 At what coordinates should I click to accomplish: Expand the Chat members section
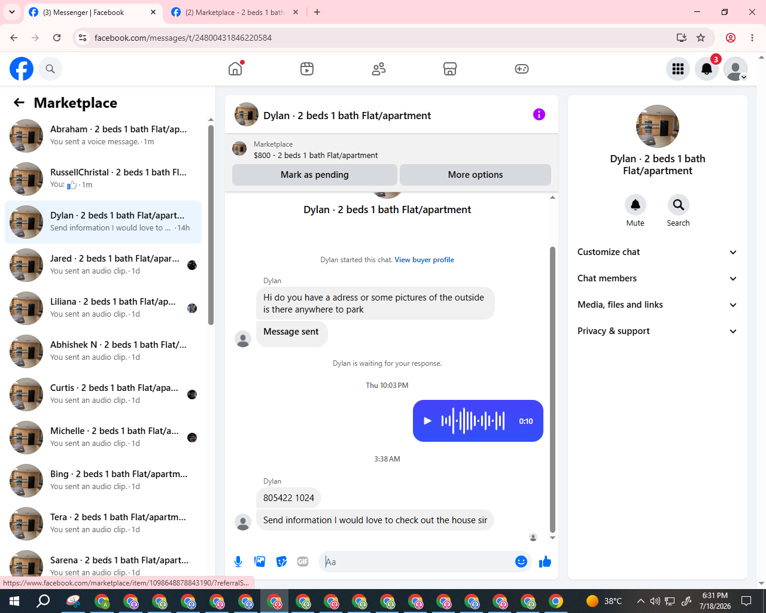pyautogui.click(x=658, y=278)
